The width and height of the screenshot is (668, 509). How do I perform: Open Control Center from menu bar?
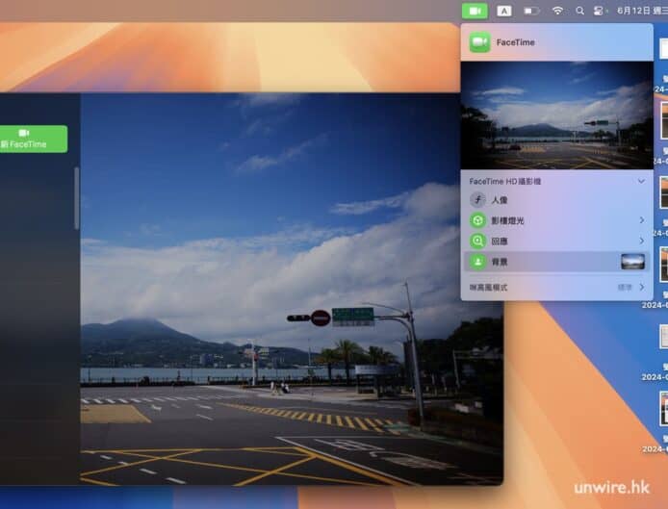click(598, 11)
